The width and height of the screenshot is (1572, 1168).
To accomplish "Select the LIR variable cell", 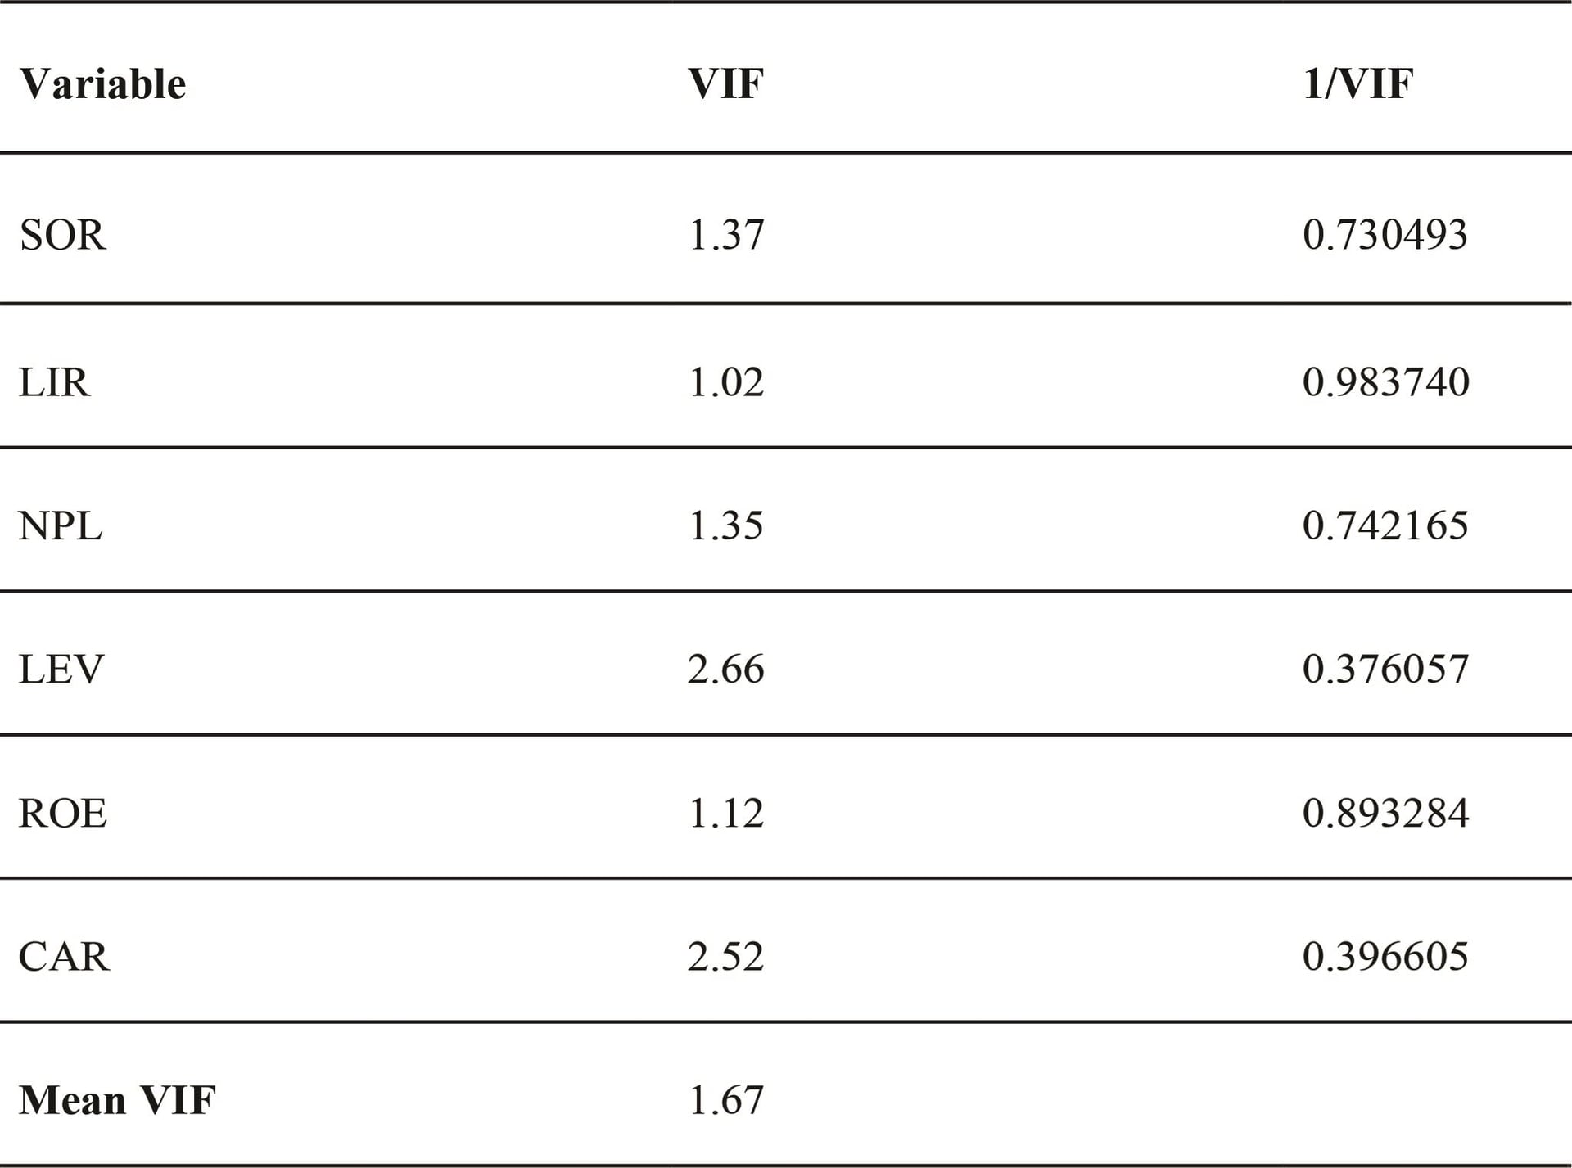I will coord(54,382).
